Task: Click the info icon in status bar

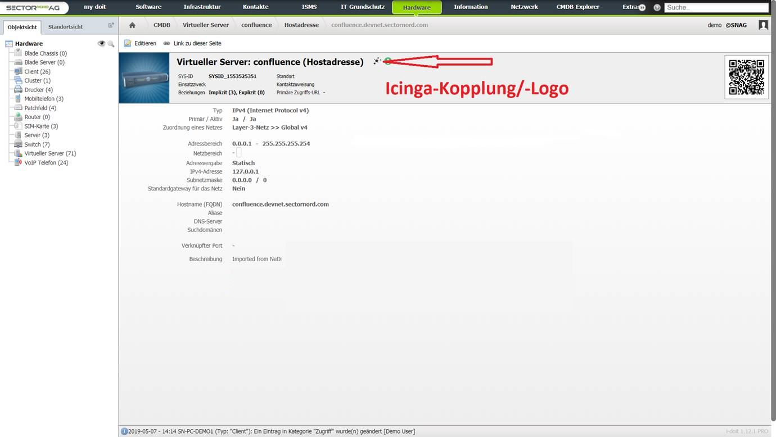Action: click(124, 431)
